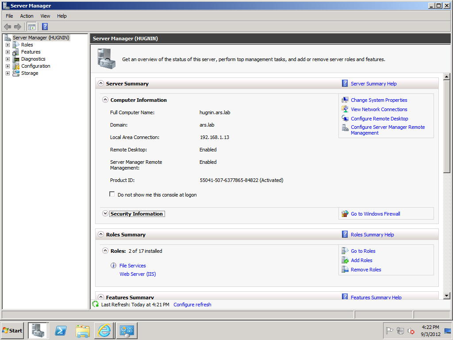Open the View Network Connections link
This screenshot has width=453, height=340.
click(x=379, y=109)
